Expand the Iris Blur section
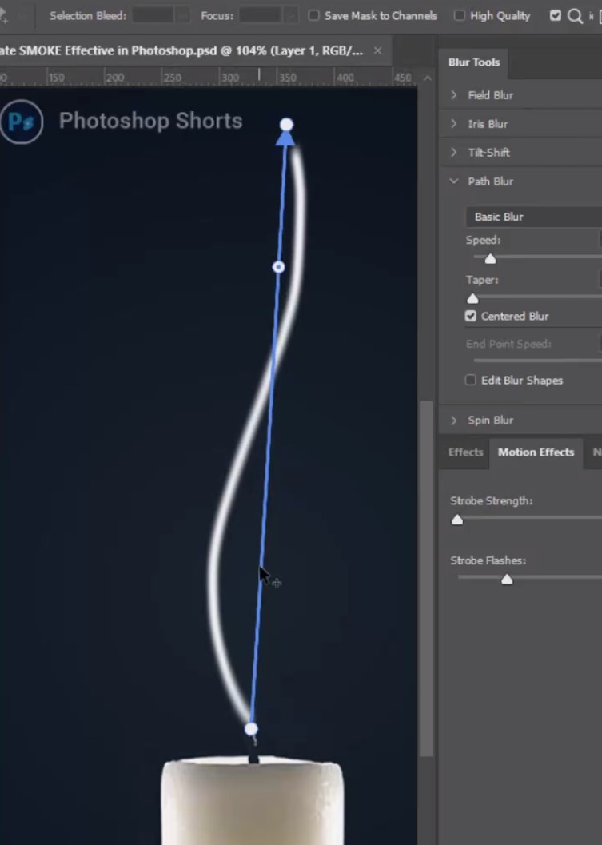Screen dimensions: 602x845 454,123
